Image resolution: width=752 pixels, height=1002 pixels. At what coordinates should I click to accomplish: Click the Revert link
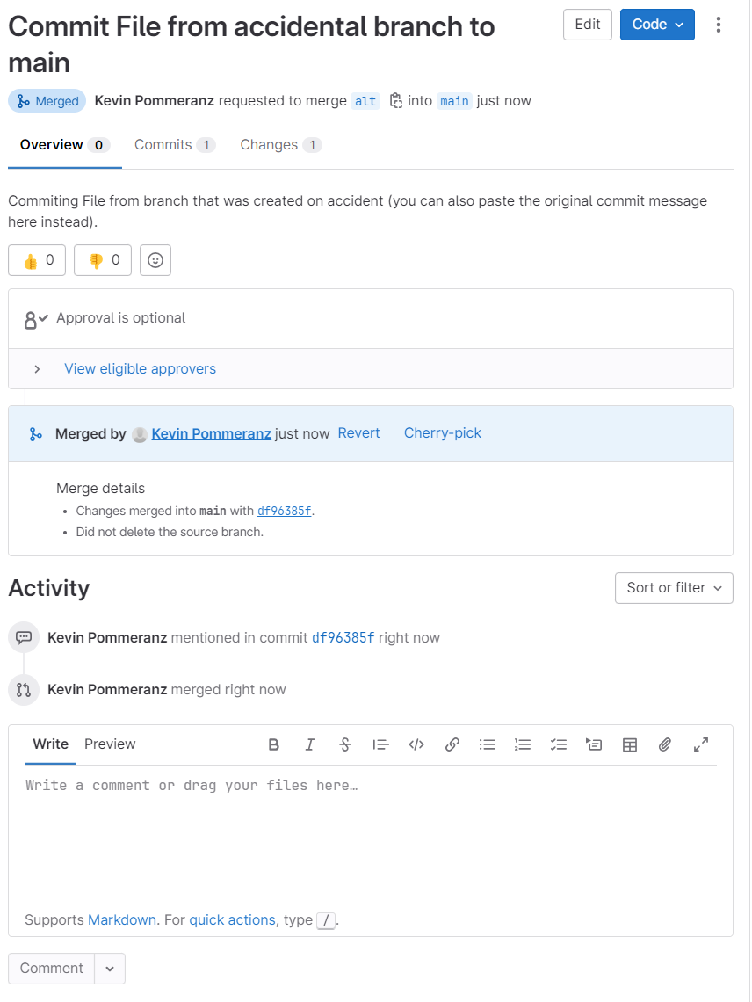(x=358, y=433)
